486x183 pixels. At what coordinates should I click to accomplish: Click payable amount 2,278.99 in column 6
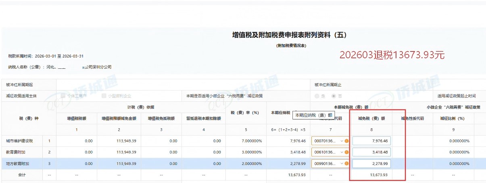pos(298,164)
